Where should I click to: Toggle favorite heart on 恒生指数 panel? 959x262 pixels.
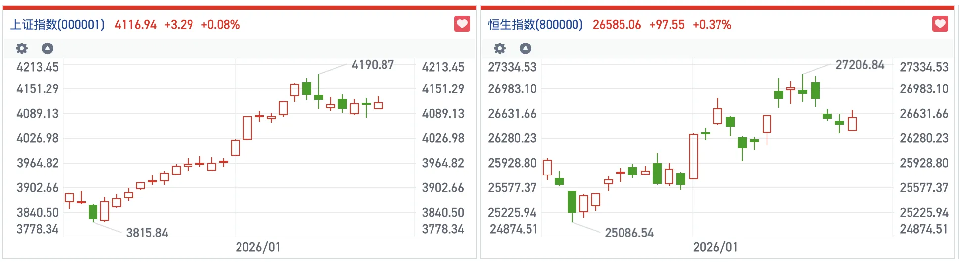[x=940, y=24]
